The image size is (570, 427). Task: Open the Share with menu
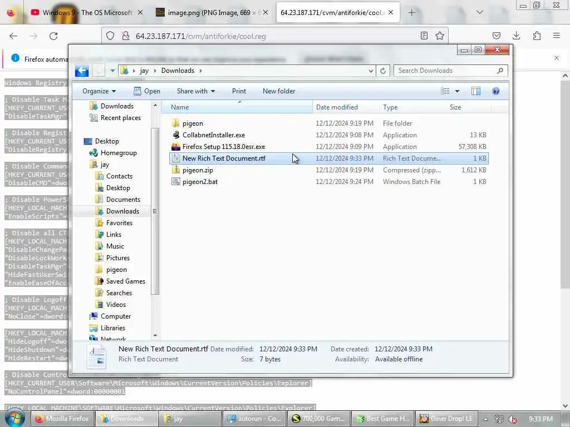(196, 91)
